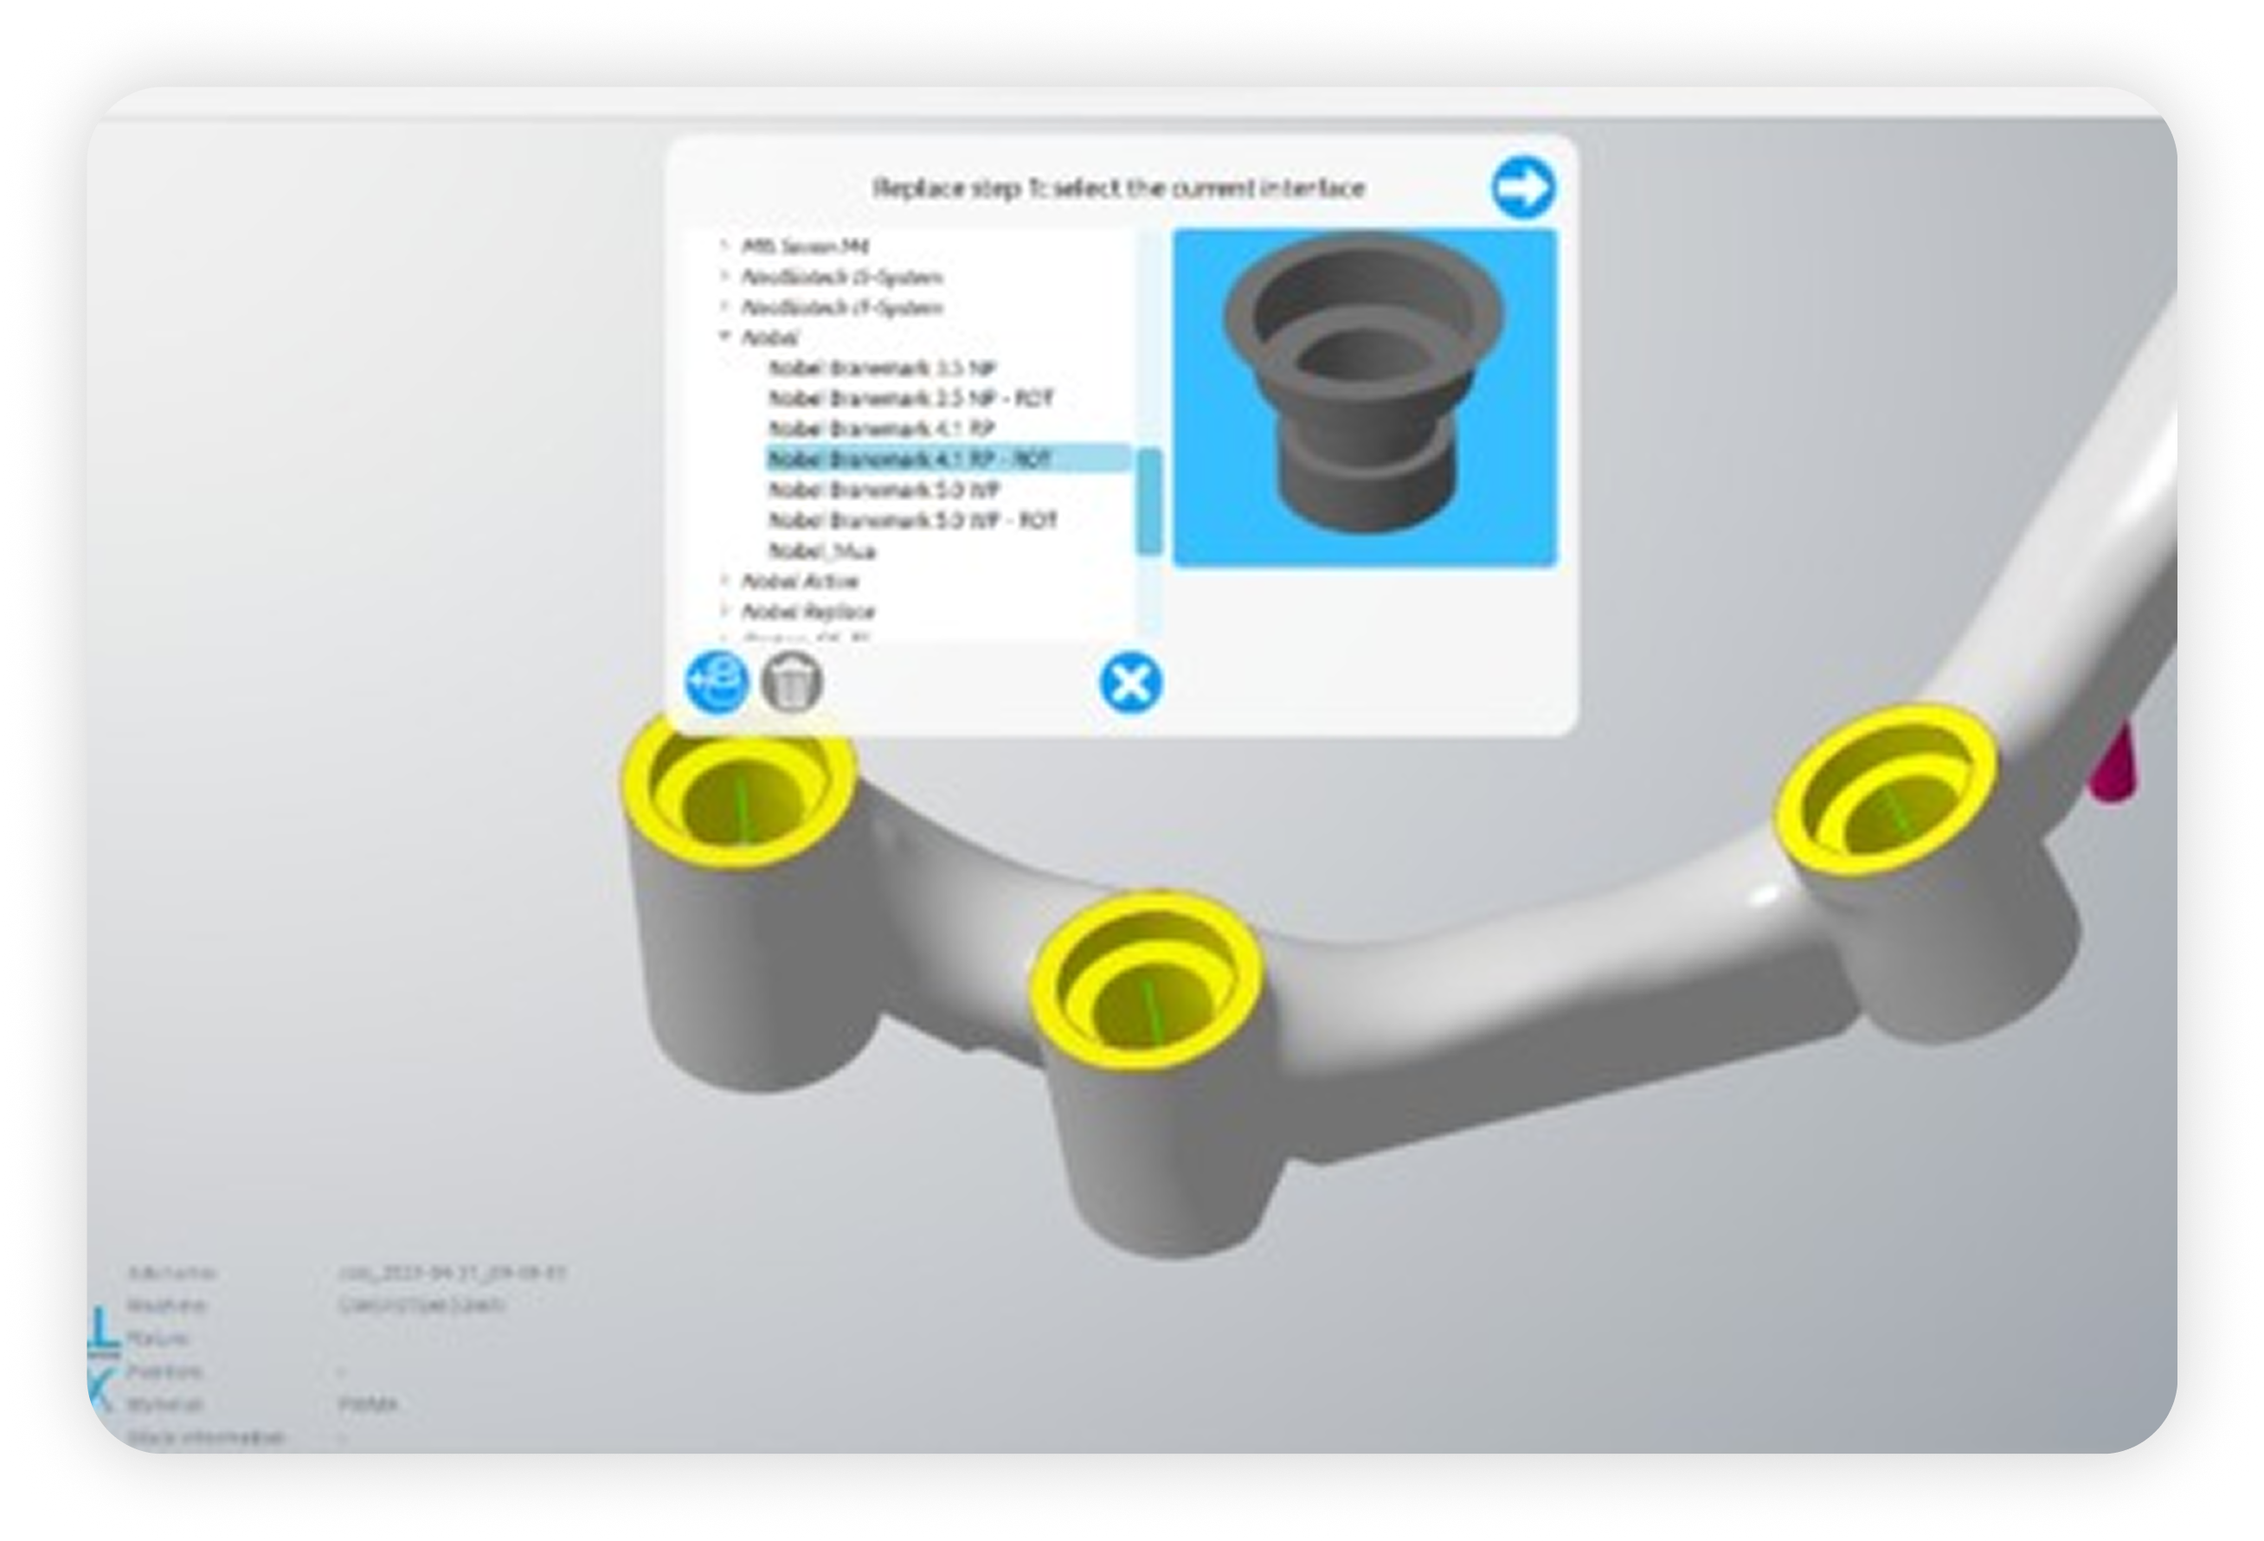
Task: Select Nobel Branemark 3.5 NP - ROT
Action: [910, 398]
